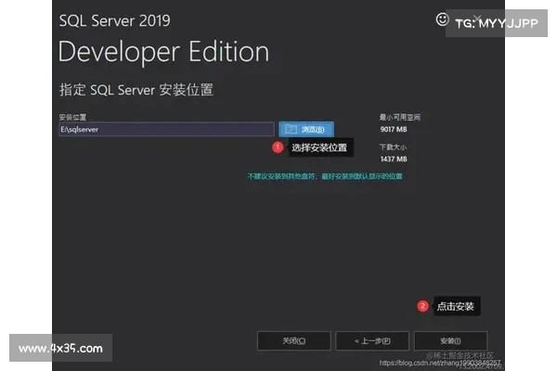This screenshot has width=557, height=371.
Task: Go back with 上一步(P) button
Action: [372, 340]
